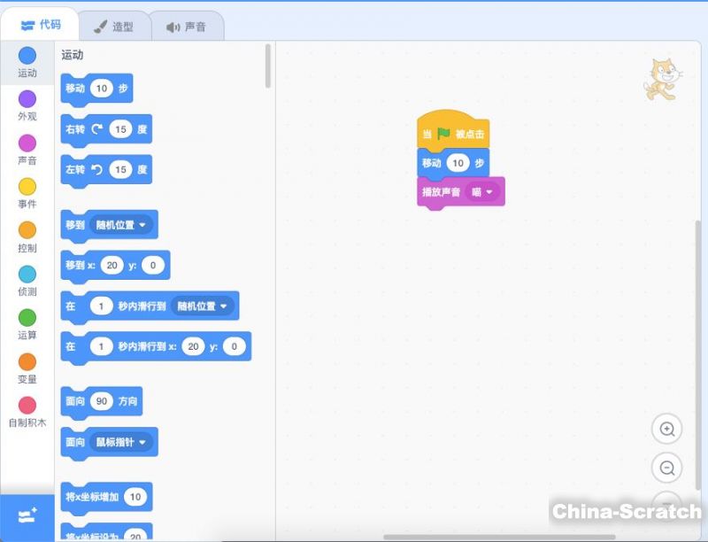This screenshot has width=708, height=542.
Task: Switch to the 声音 (Sounds) tab
Action: tap(186, 27)
